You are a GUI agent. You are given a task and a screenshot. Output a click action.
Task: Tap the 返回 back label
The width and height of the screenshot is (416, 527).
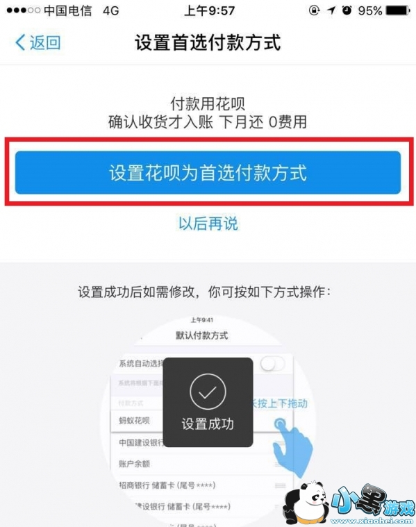[45, 42]
